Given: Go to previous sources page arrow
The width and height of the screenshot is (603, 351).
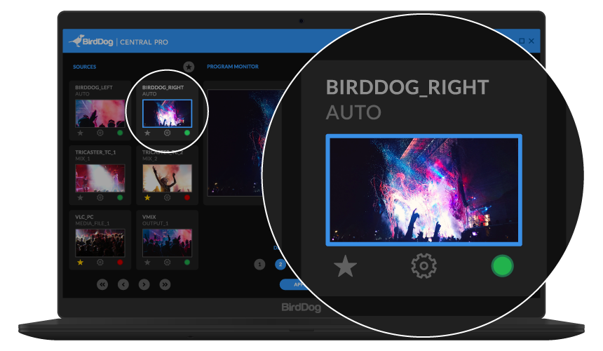Looking at the screenshot, I should tap(123, 284).
